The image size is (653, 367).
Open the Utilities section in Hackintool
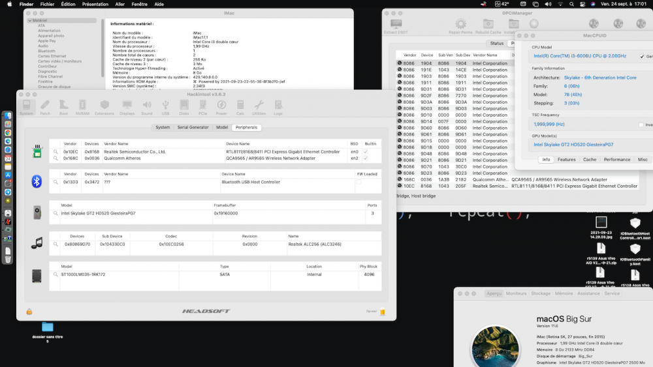pyautogui.click(x=259, y=108)
